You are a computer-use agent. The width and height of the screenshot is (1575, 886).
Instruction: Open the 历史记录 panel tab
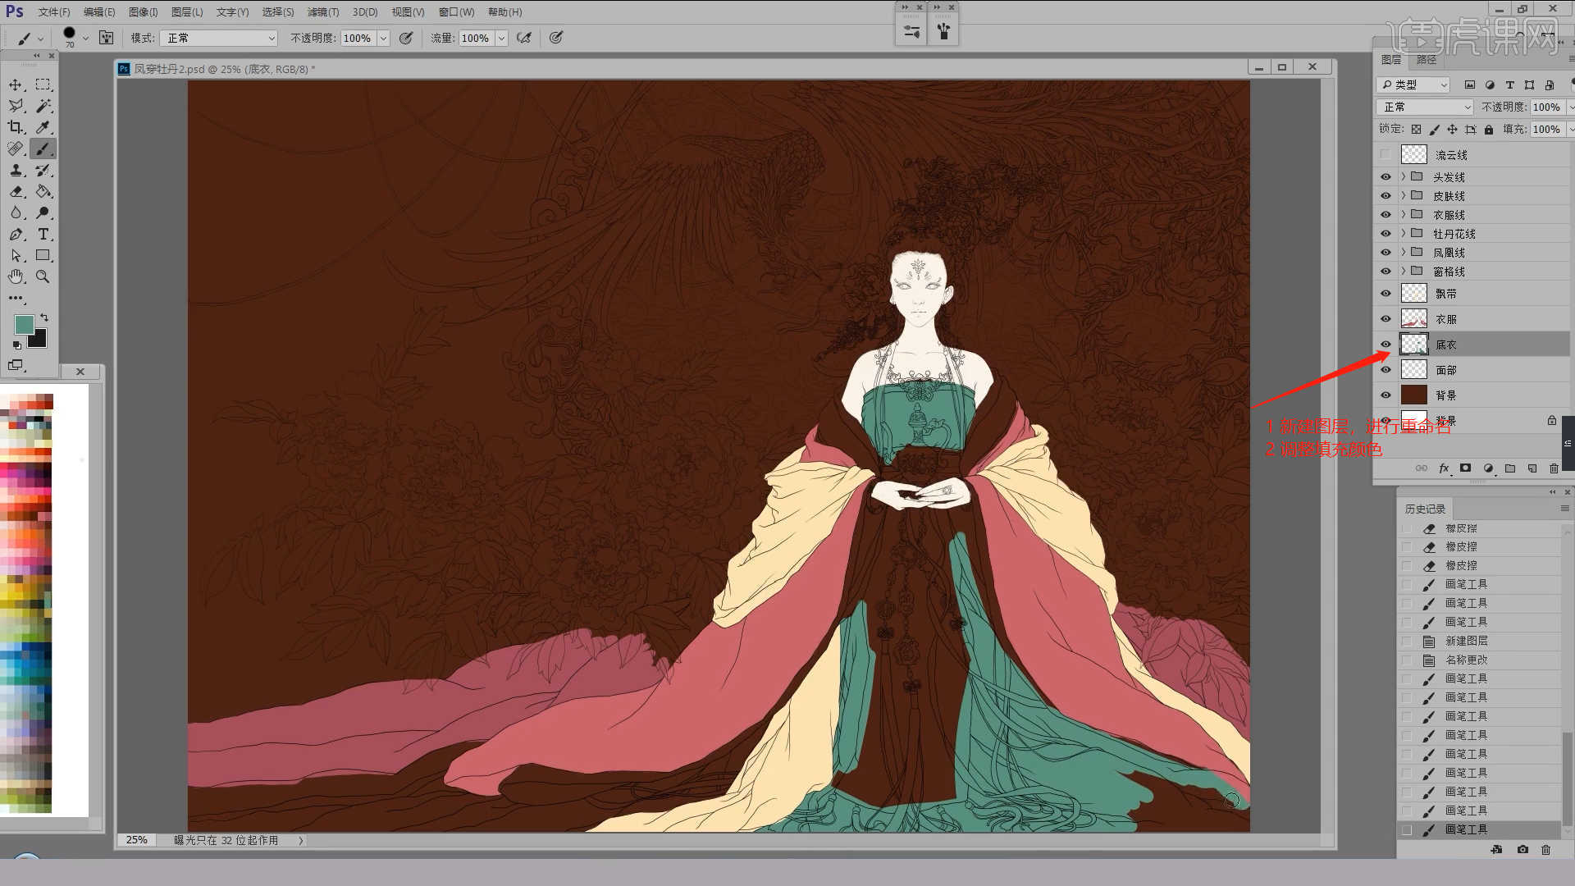coord(1425,509)
